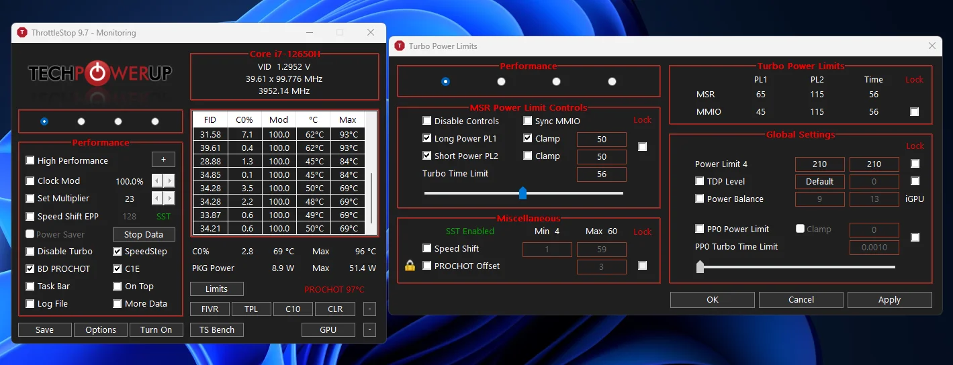Uncheck BD PROCHOT
Viewport: 953px width, 365px height.
pos(30,268)
